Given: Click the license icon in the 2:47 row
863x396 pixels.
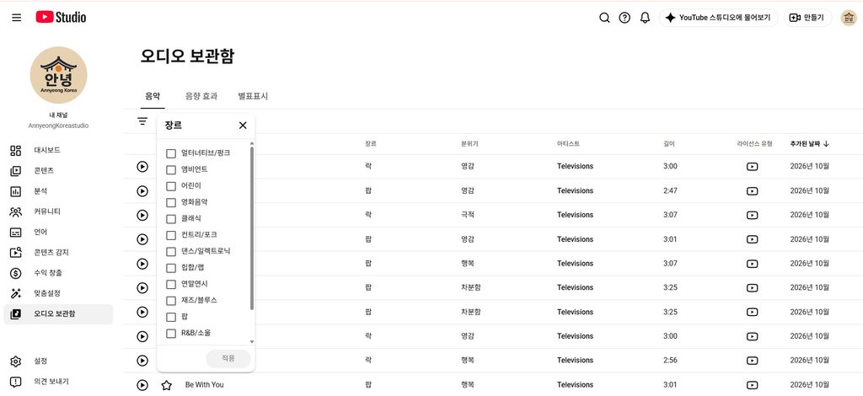Looking at the screenshot, I should pos(752,191).
